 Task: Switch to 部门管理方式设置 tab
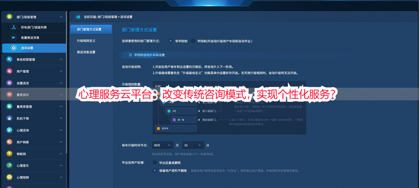[91, 29]
